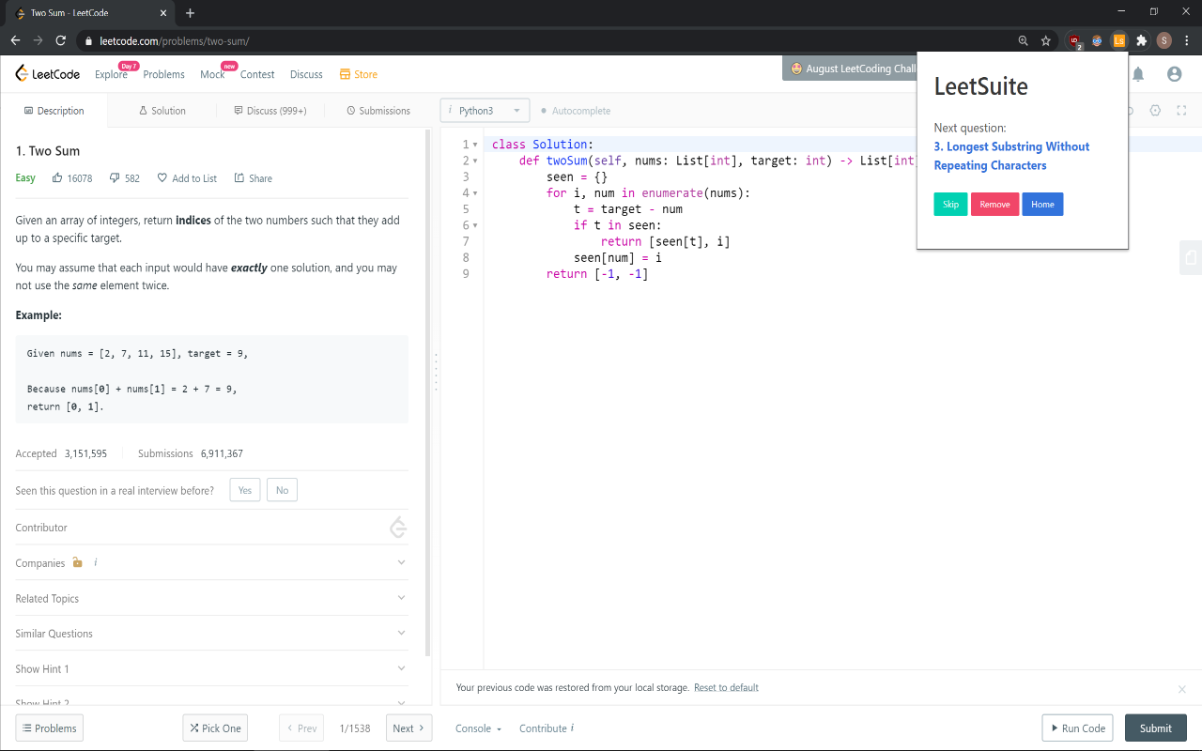Click the Companies lock icon

[x=78, y=562]
